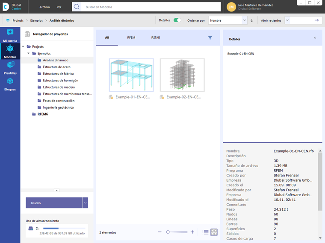Click file icon beside Example-02-EN-CE
This screenshot has height=243, width=325.
(x=162, y=97)
